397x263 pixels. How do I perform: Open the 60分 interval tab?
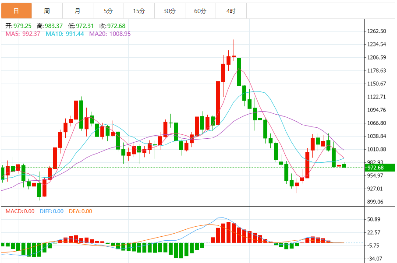point(200,11)
